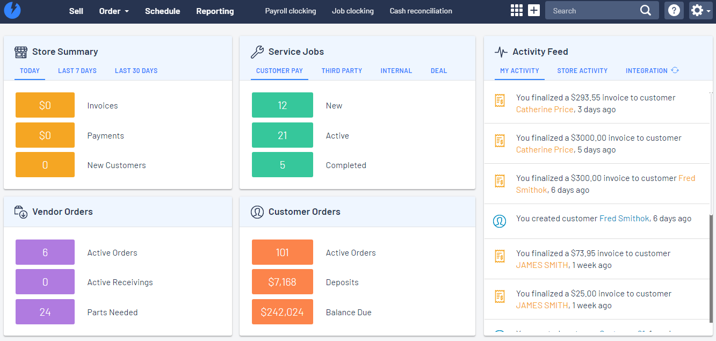Open the settings gear menu
This screenshot has height=341, width=716.
click(x=700, y=10)
